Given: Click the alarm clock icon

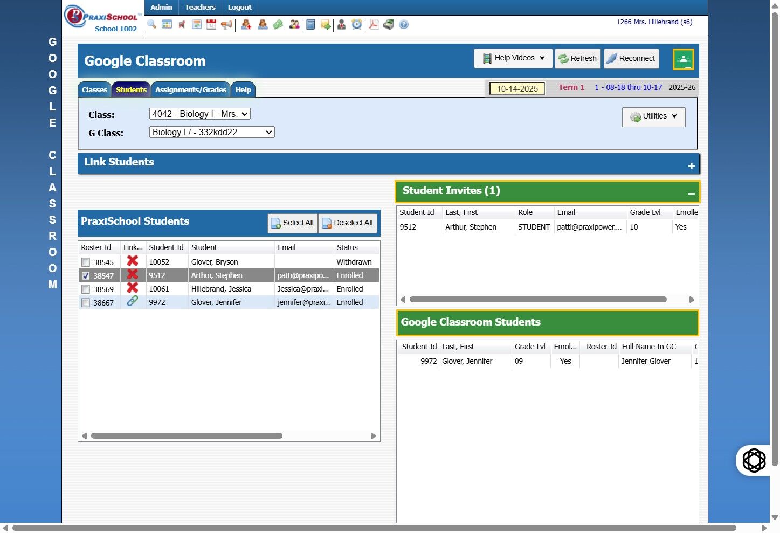Looking at the screenshot, I should [x=357, y=24].
